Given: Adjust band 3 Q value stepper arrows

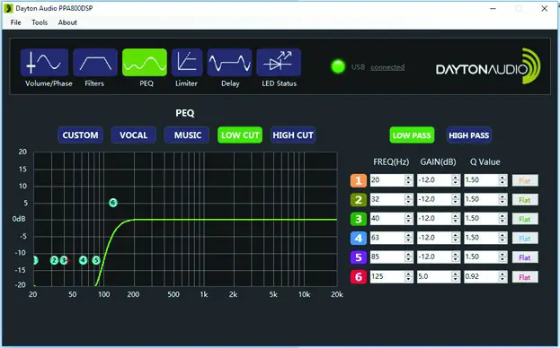Looking at the screenshot, I should pos(502,219).
